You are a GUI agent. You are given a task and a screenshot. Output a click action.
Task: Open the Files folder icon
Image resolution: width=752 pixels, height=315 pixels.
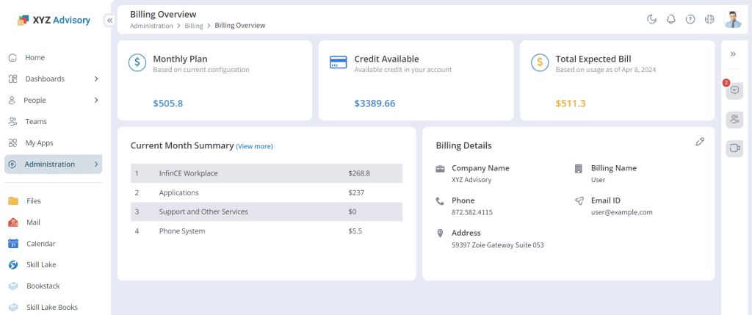point(13,201)
